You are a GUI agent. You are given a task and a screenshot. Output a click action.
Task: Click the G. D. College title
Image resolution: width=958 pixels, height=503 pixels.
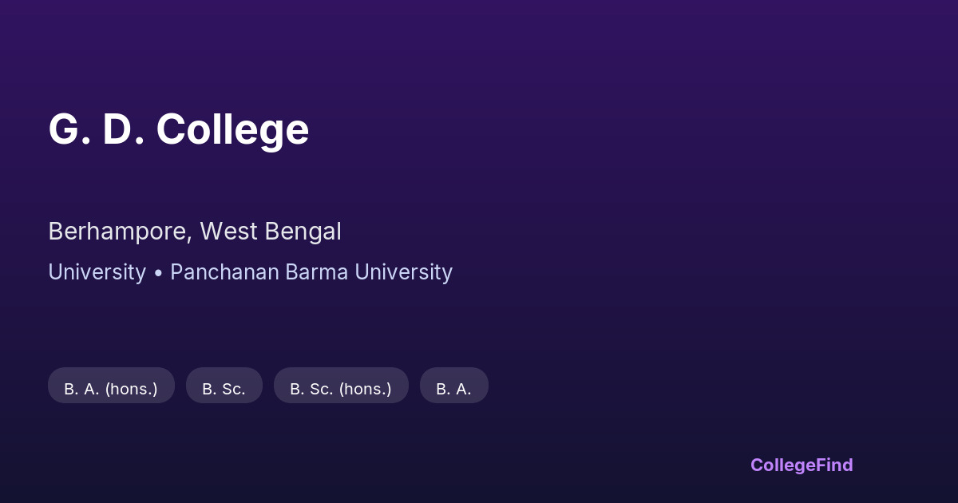[178, 129]
